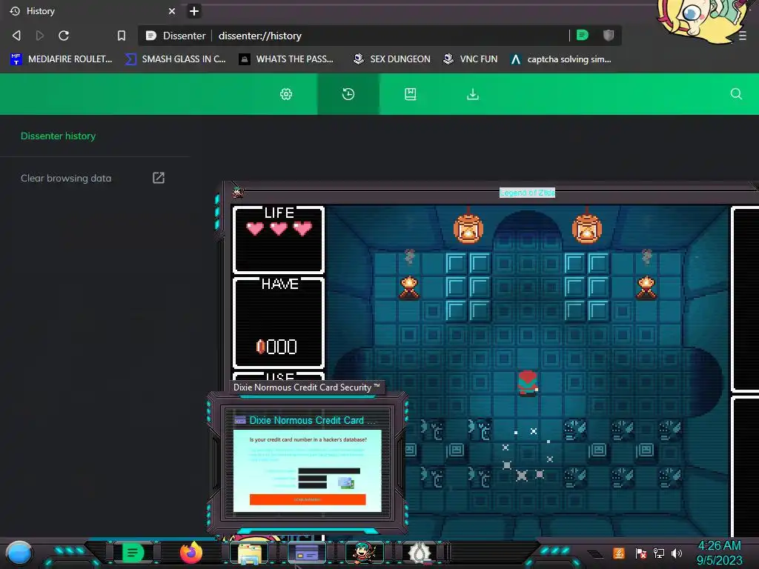This screenshot has height=569, width=759.
Task: Open the network tray icon
Action: 659,553
